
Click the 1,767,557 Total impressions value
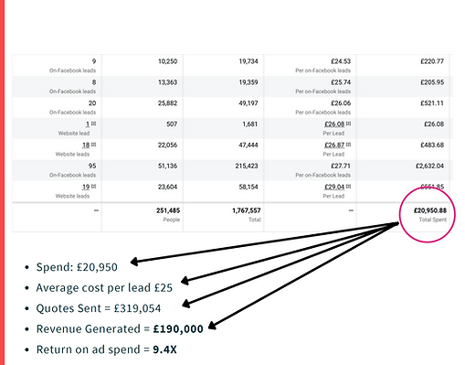click(x=247, y=210)
